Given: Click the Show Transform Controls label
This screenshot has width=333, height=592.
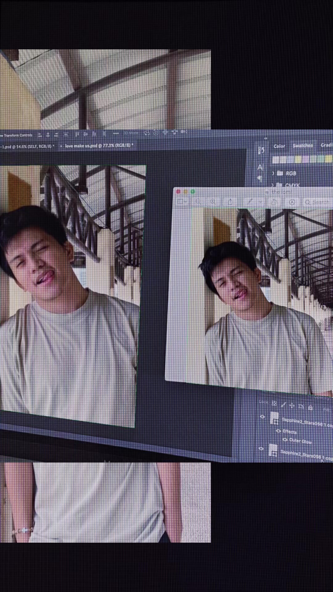Looking at the screenshot, I should coord(16,135).
